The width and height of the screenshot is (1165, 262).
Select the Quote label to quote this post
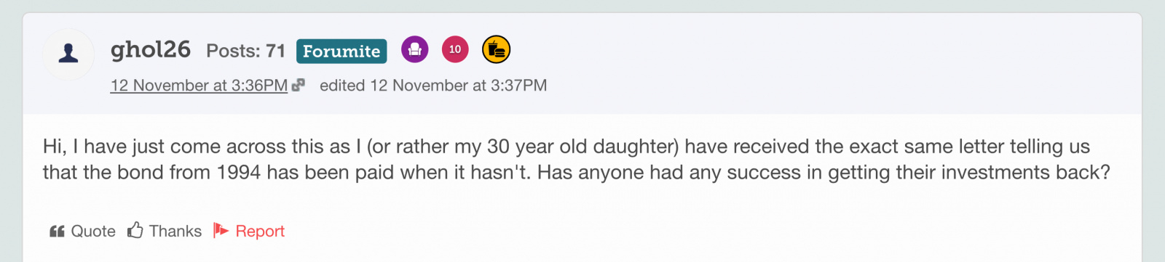coord(93,232)
